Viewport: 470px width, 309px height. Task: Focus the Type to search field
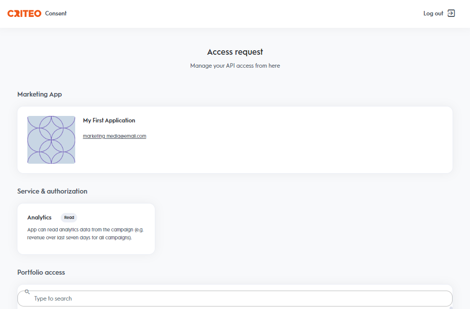(235, 299)
